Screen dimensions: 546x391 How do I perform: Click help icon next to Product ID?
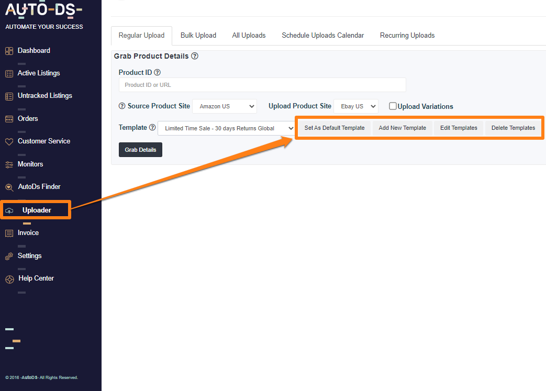(x=157, y=72)
